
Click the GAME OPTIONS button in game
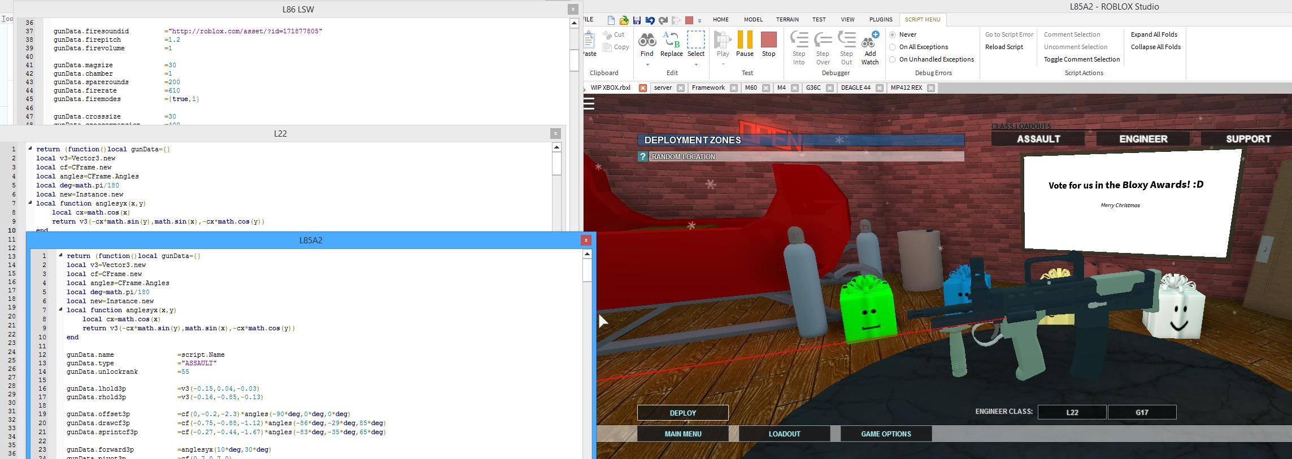(886, 434)
